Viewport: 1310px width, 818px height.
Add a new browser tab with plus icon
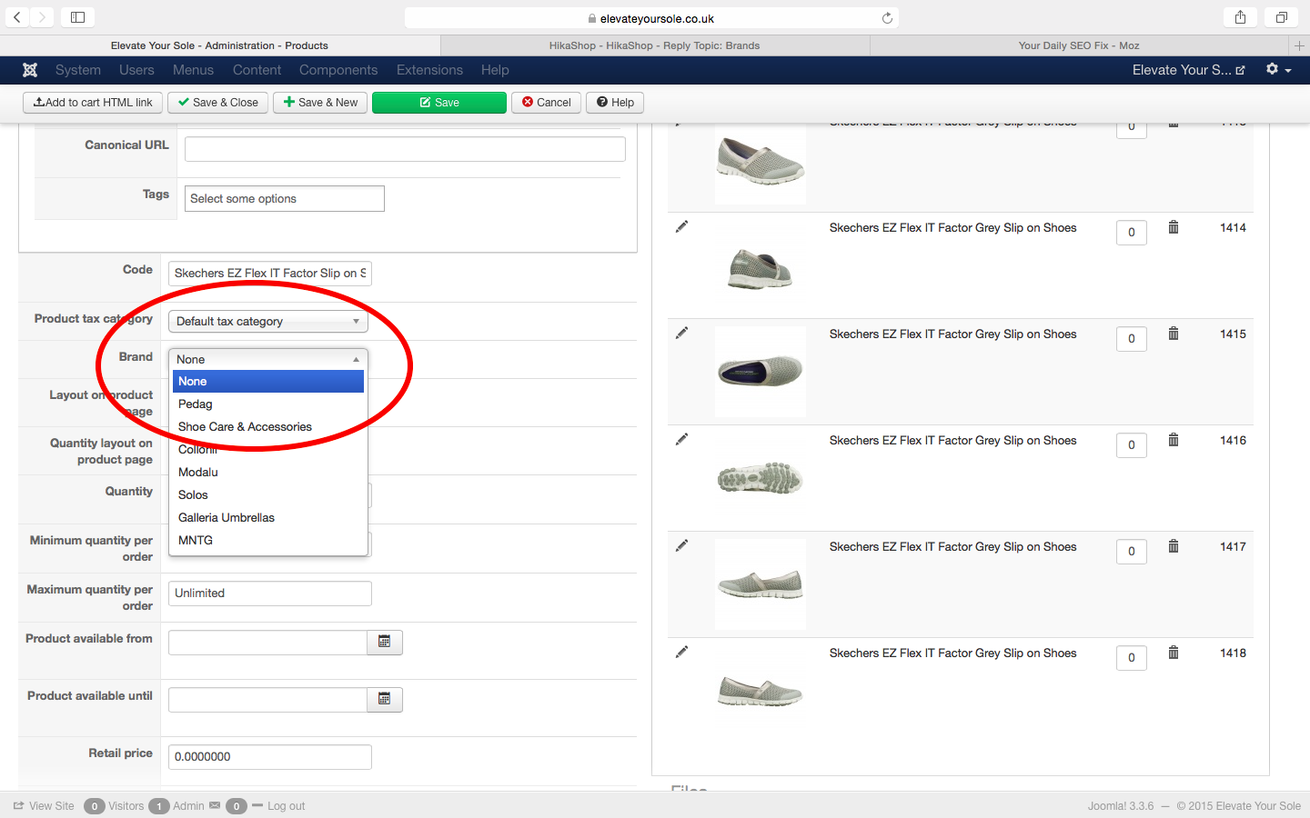[1299, 45]
